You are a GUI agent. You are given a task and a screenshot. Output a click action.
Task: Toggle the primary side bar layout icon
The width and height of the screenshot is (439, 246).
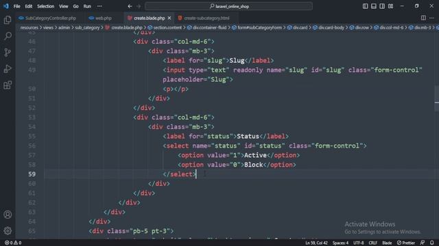coord(365,6)
